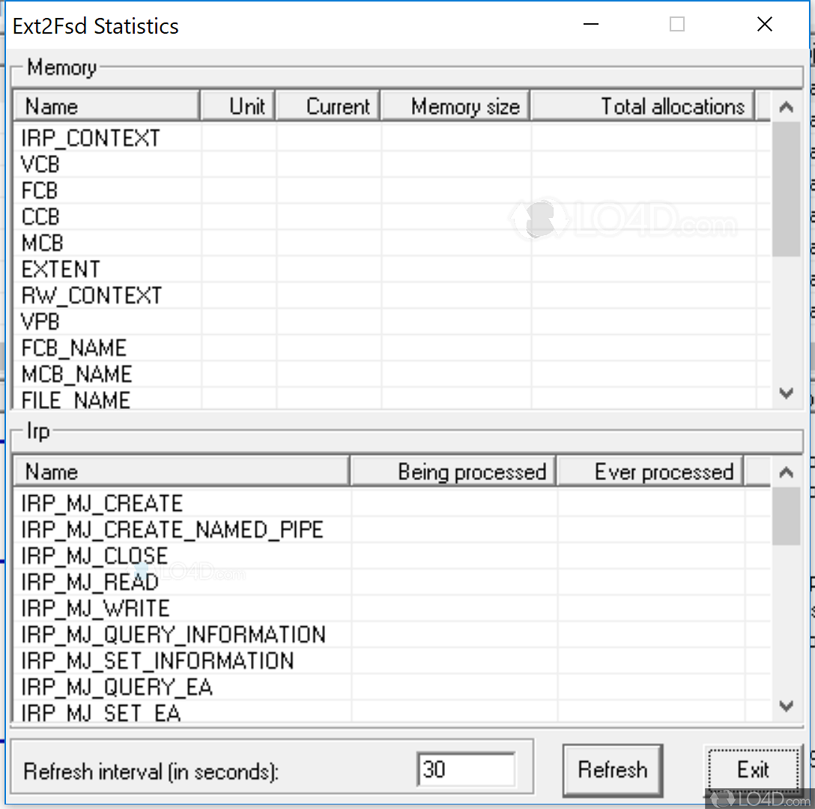This screenshot has width=815, height=809.
Task: Click the Refresh button
Action: [612, 770]
